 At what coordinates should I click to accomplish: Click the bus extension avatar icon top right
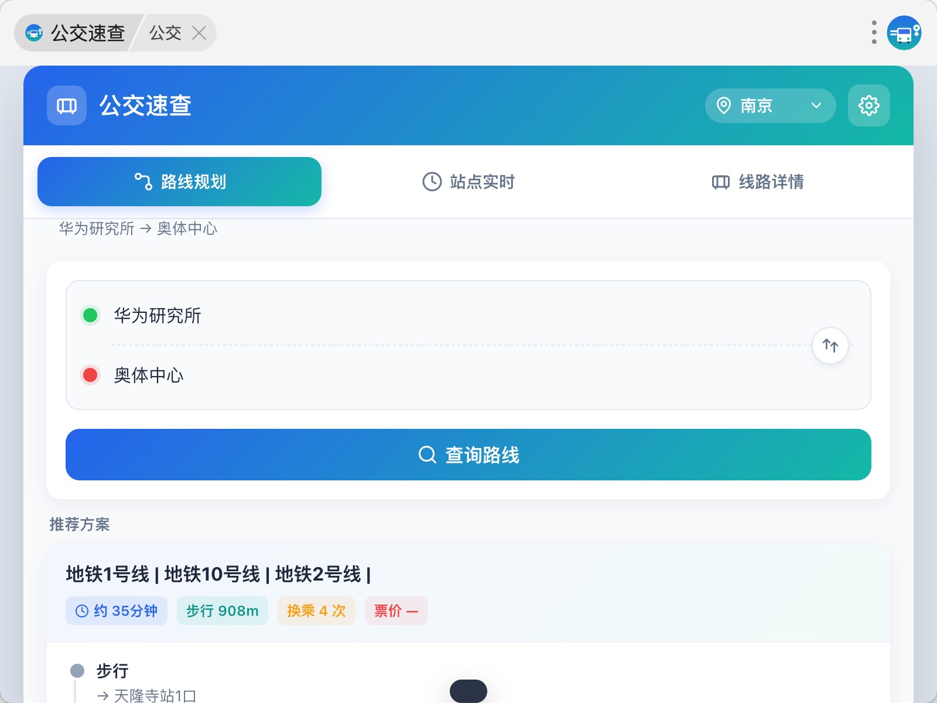tap(904, 33)
